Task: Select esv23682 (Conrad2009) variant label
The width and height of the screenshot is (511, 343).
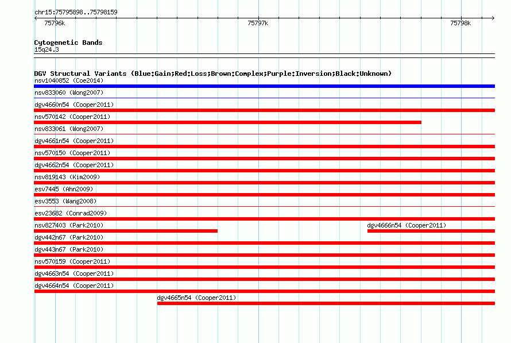Action: (x=71, y=213)
